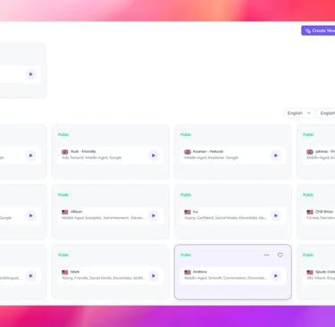Play the sample on the lone top card
This screenshot has width=335, height=327.
coord(31,74)
